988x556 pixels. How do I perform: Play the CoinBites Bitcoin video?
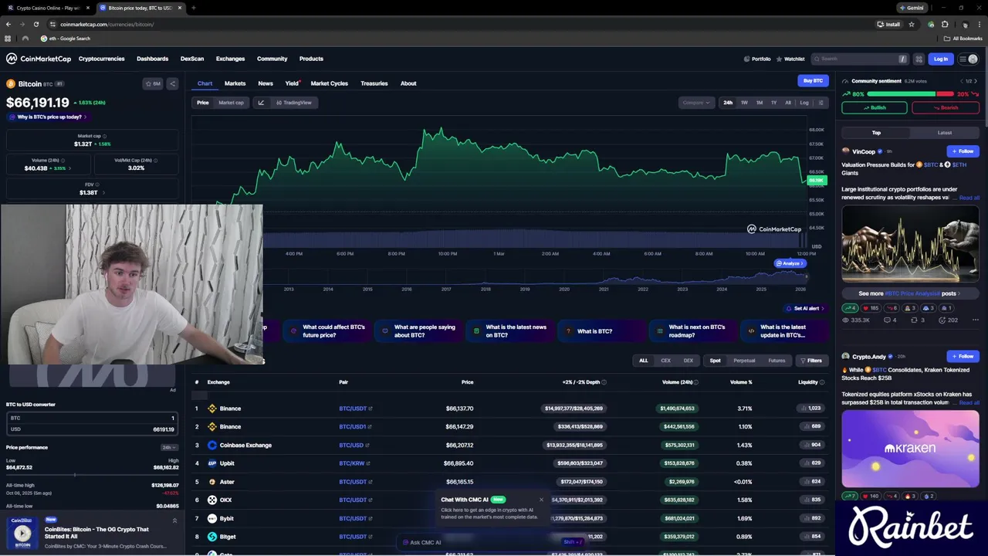pyautogui.click(x=22, y=533)
